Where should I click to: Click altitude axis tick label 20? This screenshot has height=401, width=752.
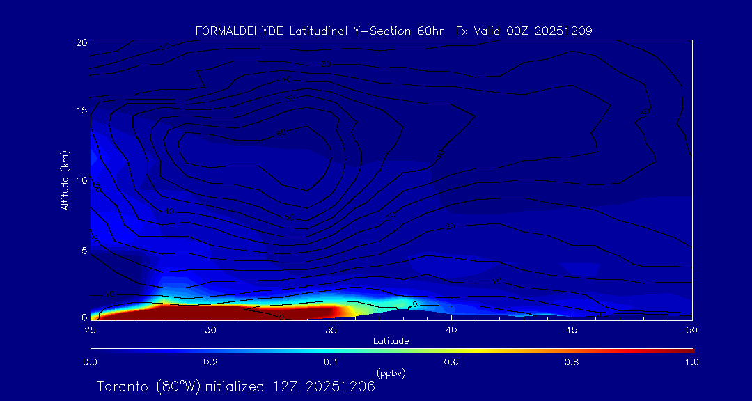click(81, 42)
